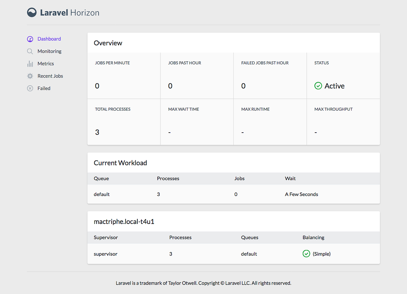Navigate to Metrics via the sidebar
The image size is (407, 294).
coord(46,64)
